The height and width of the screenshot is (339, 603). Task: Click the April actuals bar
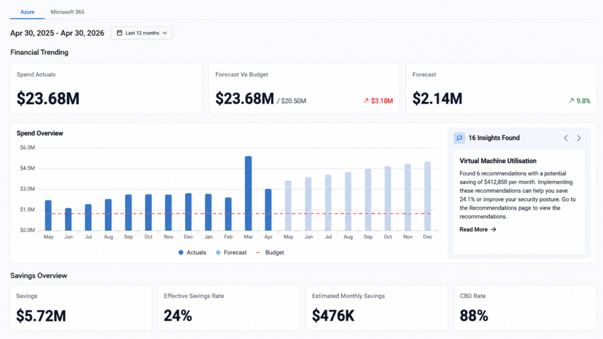point(269,210)
